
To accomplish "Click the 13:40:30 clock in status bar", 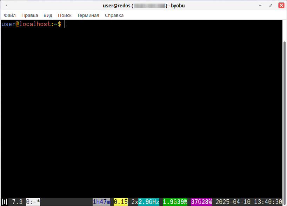I will [x=268, y=202].
